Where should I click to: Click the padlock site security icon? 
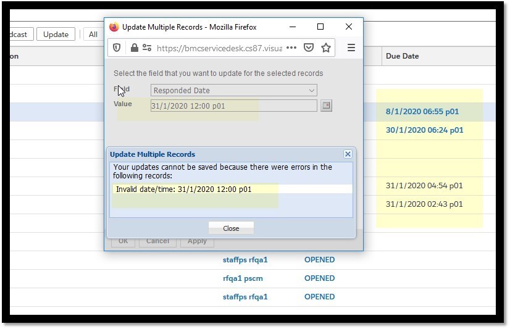(x=134, y=48)
